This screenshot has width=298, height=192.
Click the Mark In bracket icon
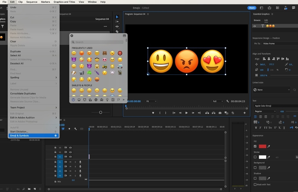160,113
